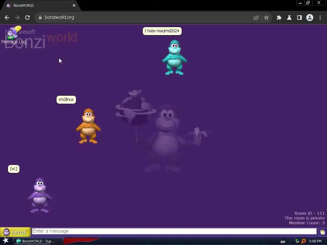Screen dimensions: 327x245
Task: Open the Chrome profile avatar
Action: (310, 18)
